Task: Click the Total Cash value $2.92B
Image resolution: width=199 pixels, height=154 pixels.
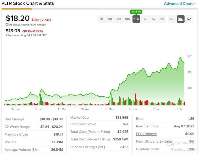Action: tap(123, 132)
